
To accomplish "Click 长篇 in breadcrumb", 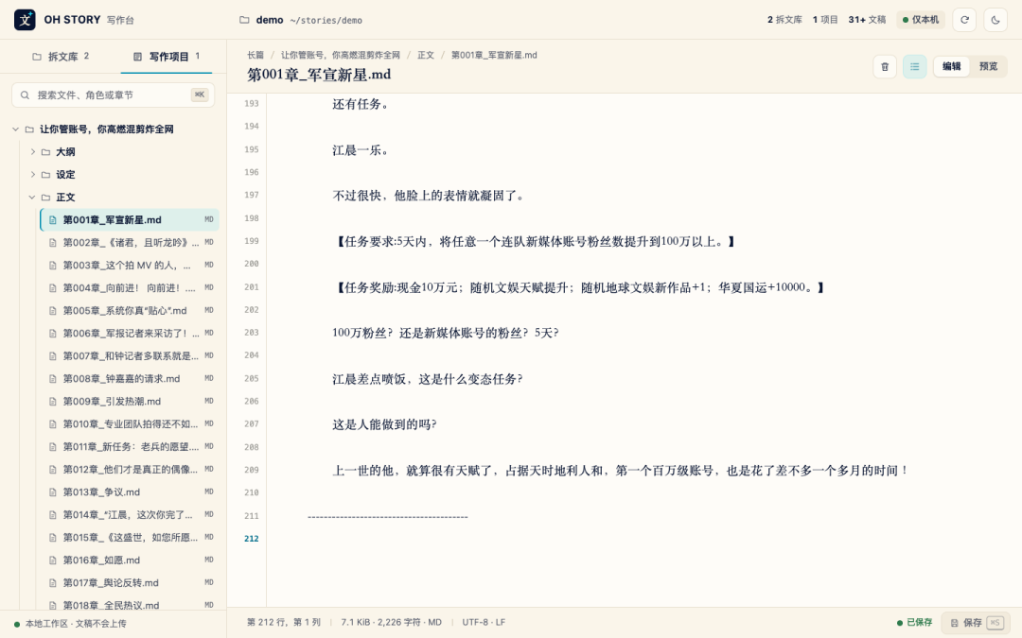I will coord(255,56).
